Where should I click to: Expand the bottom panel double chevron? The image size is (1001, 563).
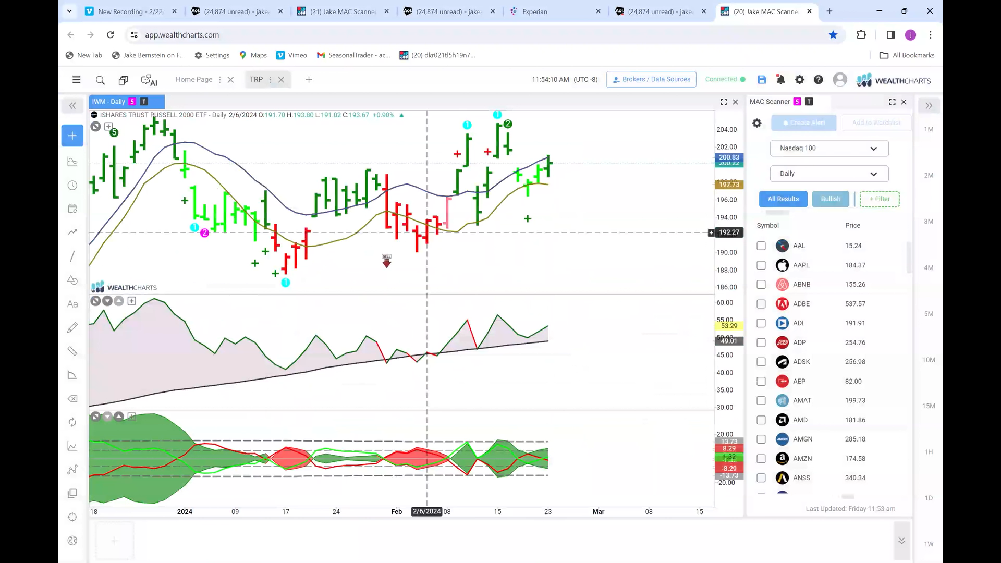901,541
